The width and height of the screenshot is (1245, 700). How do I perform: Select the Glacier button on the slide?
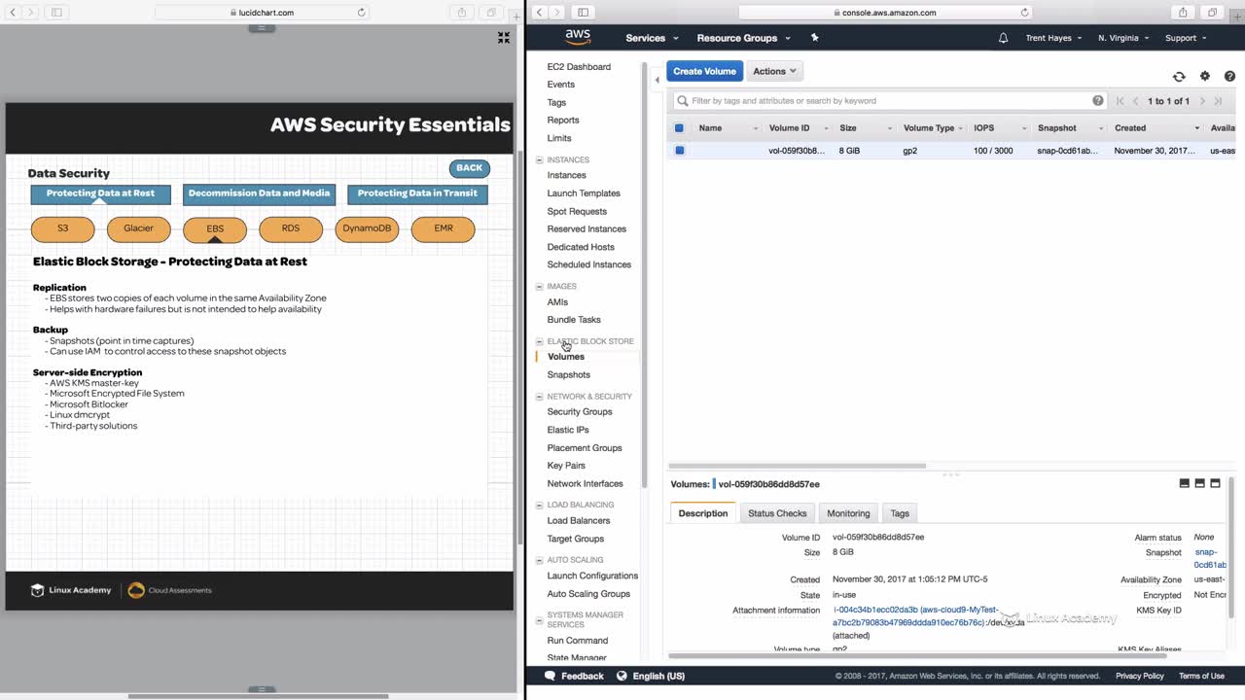(138, 228)
